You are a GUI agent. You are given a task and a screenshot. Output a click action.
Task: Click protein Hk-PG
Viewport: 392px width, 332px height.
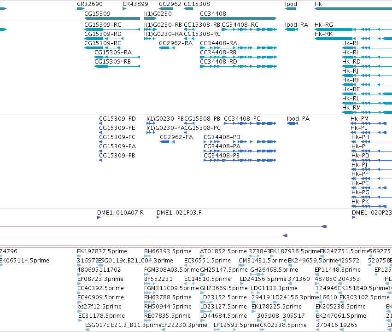coord(372,197)
